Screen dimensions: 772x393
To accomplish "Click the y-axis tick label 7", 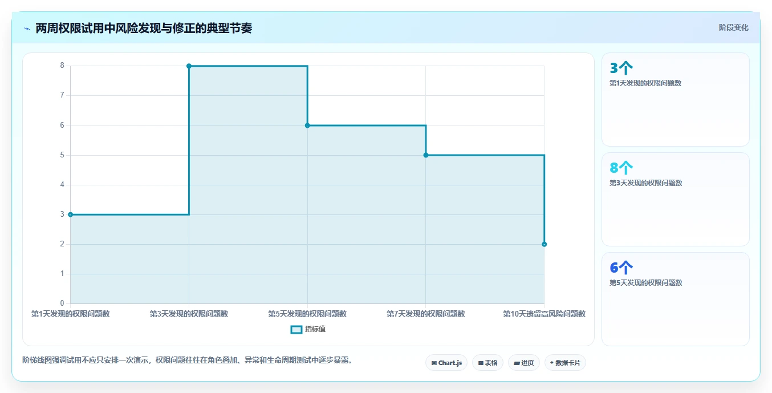I will point(62,95).
